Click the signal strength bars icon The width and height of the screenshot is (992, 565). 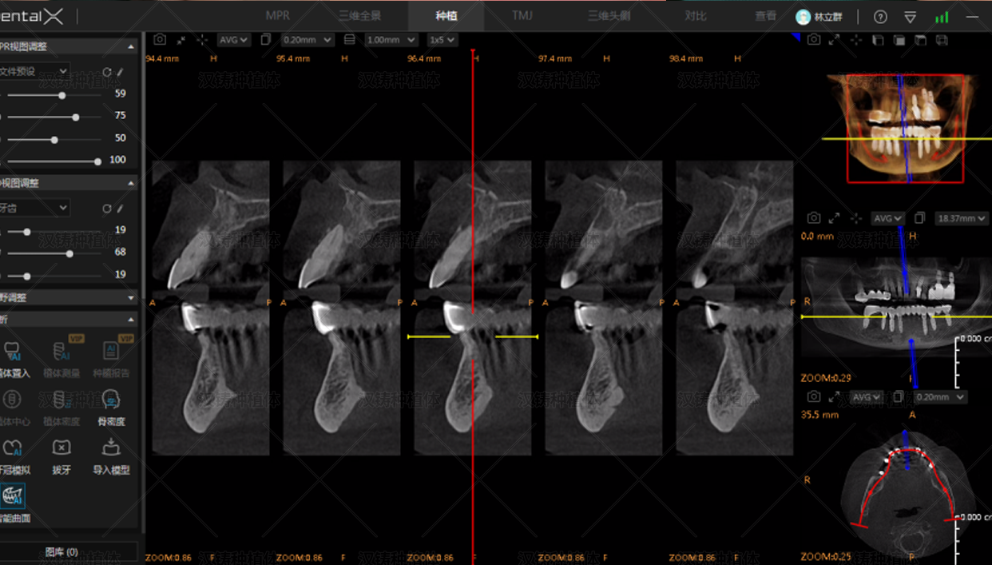point(942,17)
